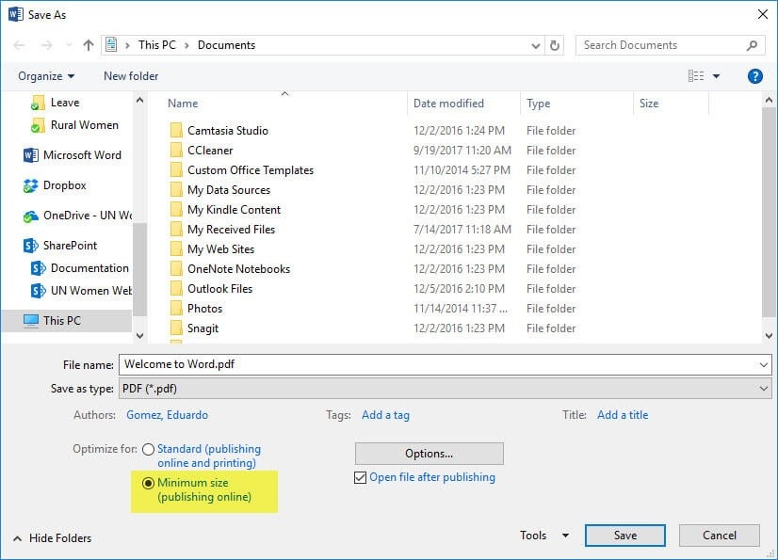The image size is (778, 560).
Task: Click This PC in address breadcrumb
Action: click(156, 45)
